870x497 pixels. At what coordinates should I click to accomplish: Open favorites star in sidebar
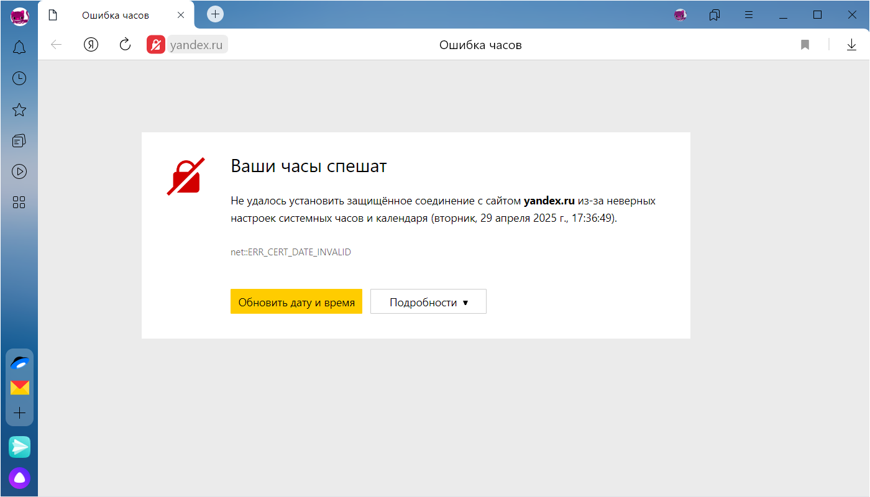pos(19,110)
